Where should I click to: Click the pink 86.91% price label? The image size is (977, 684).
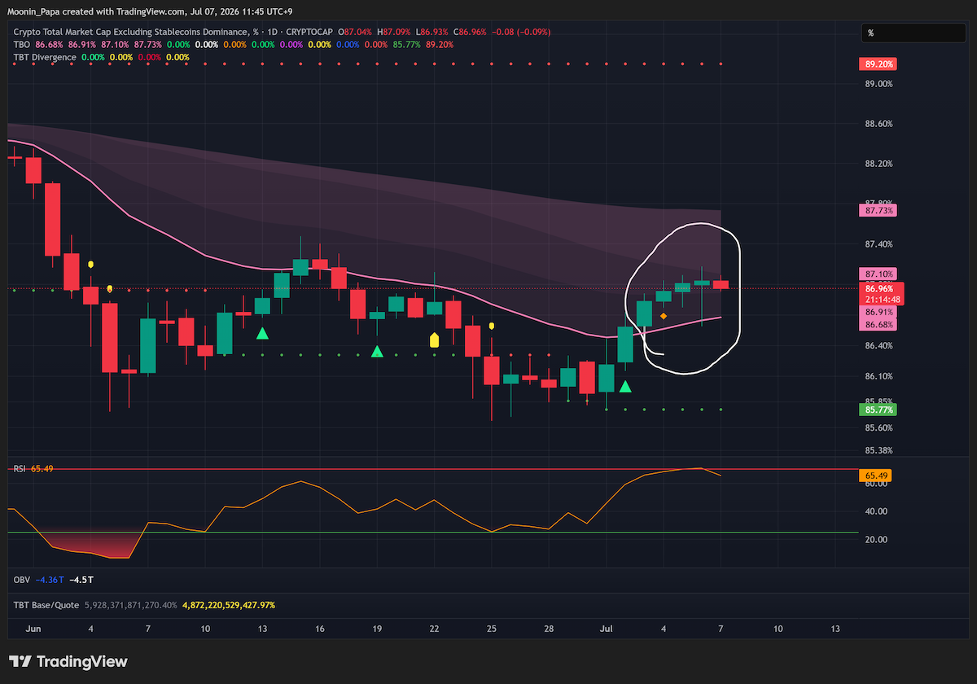click(x=877, y=312)
